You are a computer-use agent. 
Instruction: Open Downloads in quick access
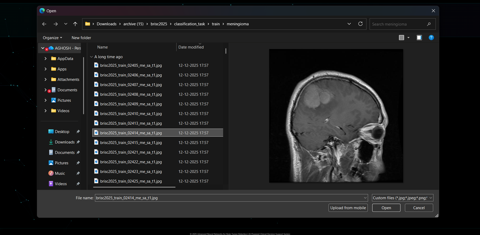click(65, 142)
